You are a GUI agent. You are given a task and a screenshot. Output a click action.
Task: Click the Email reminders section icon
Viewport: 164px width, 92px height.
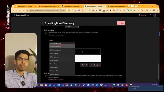click(x=46, y=33)
